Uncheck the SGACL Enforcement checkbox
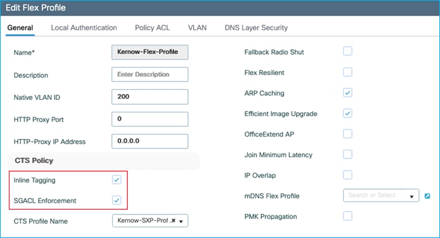 (116, 200)
